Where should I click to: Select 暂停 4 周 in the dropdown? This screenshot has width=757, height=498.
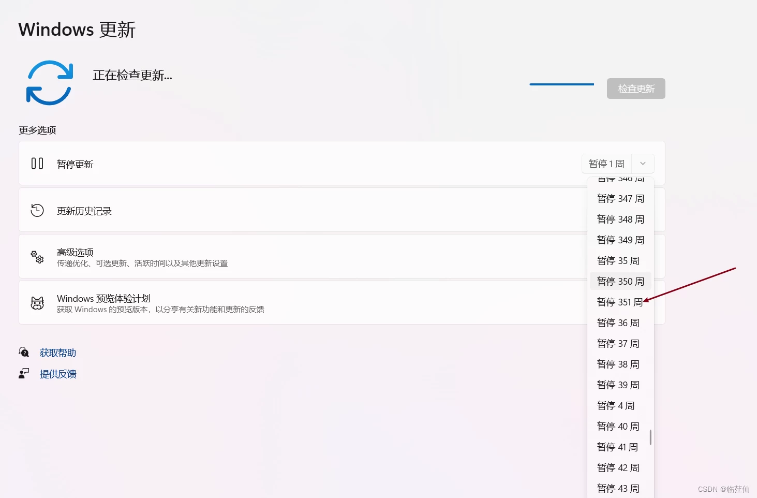tap(620, 406)
